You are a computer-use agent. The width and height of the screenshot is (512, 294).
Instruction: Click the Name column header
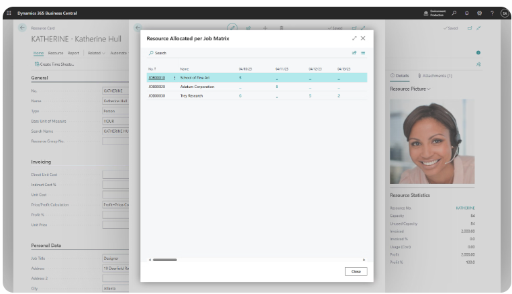(x=184, y=69)
